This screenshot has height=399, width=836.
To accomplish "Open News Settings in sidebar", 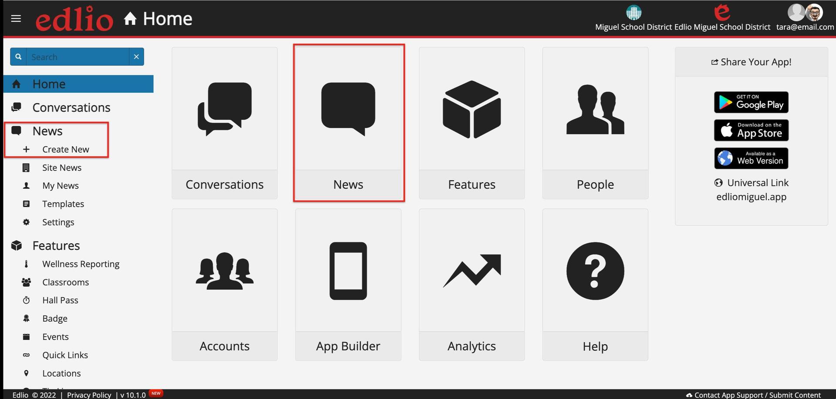I will point(58,222).
